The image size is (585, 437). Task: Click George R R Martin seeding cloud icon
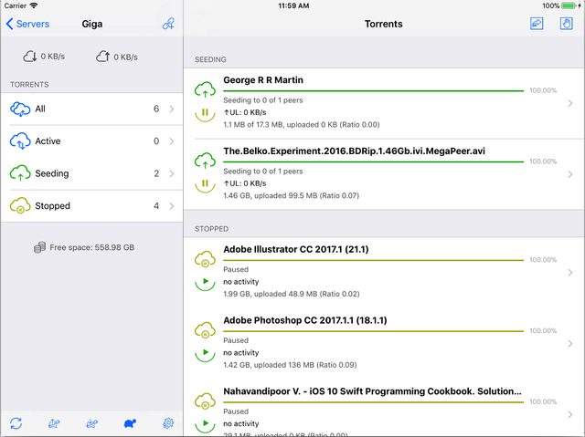point(205,90)
